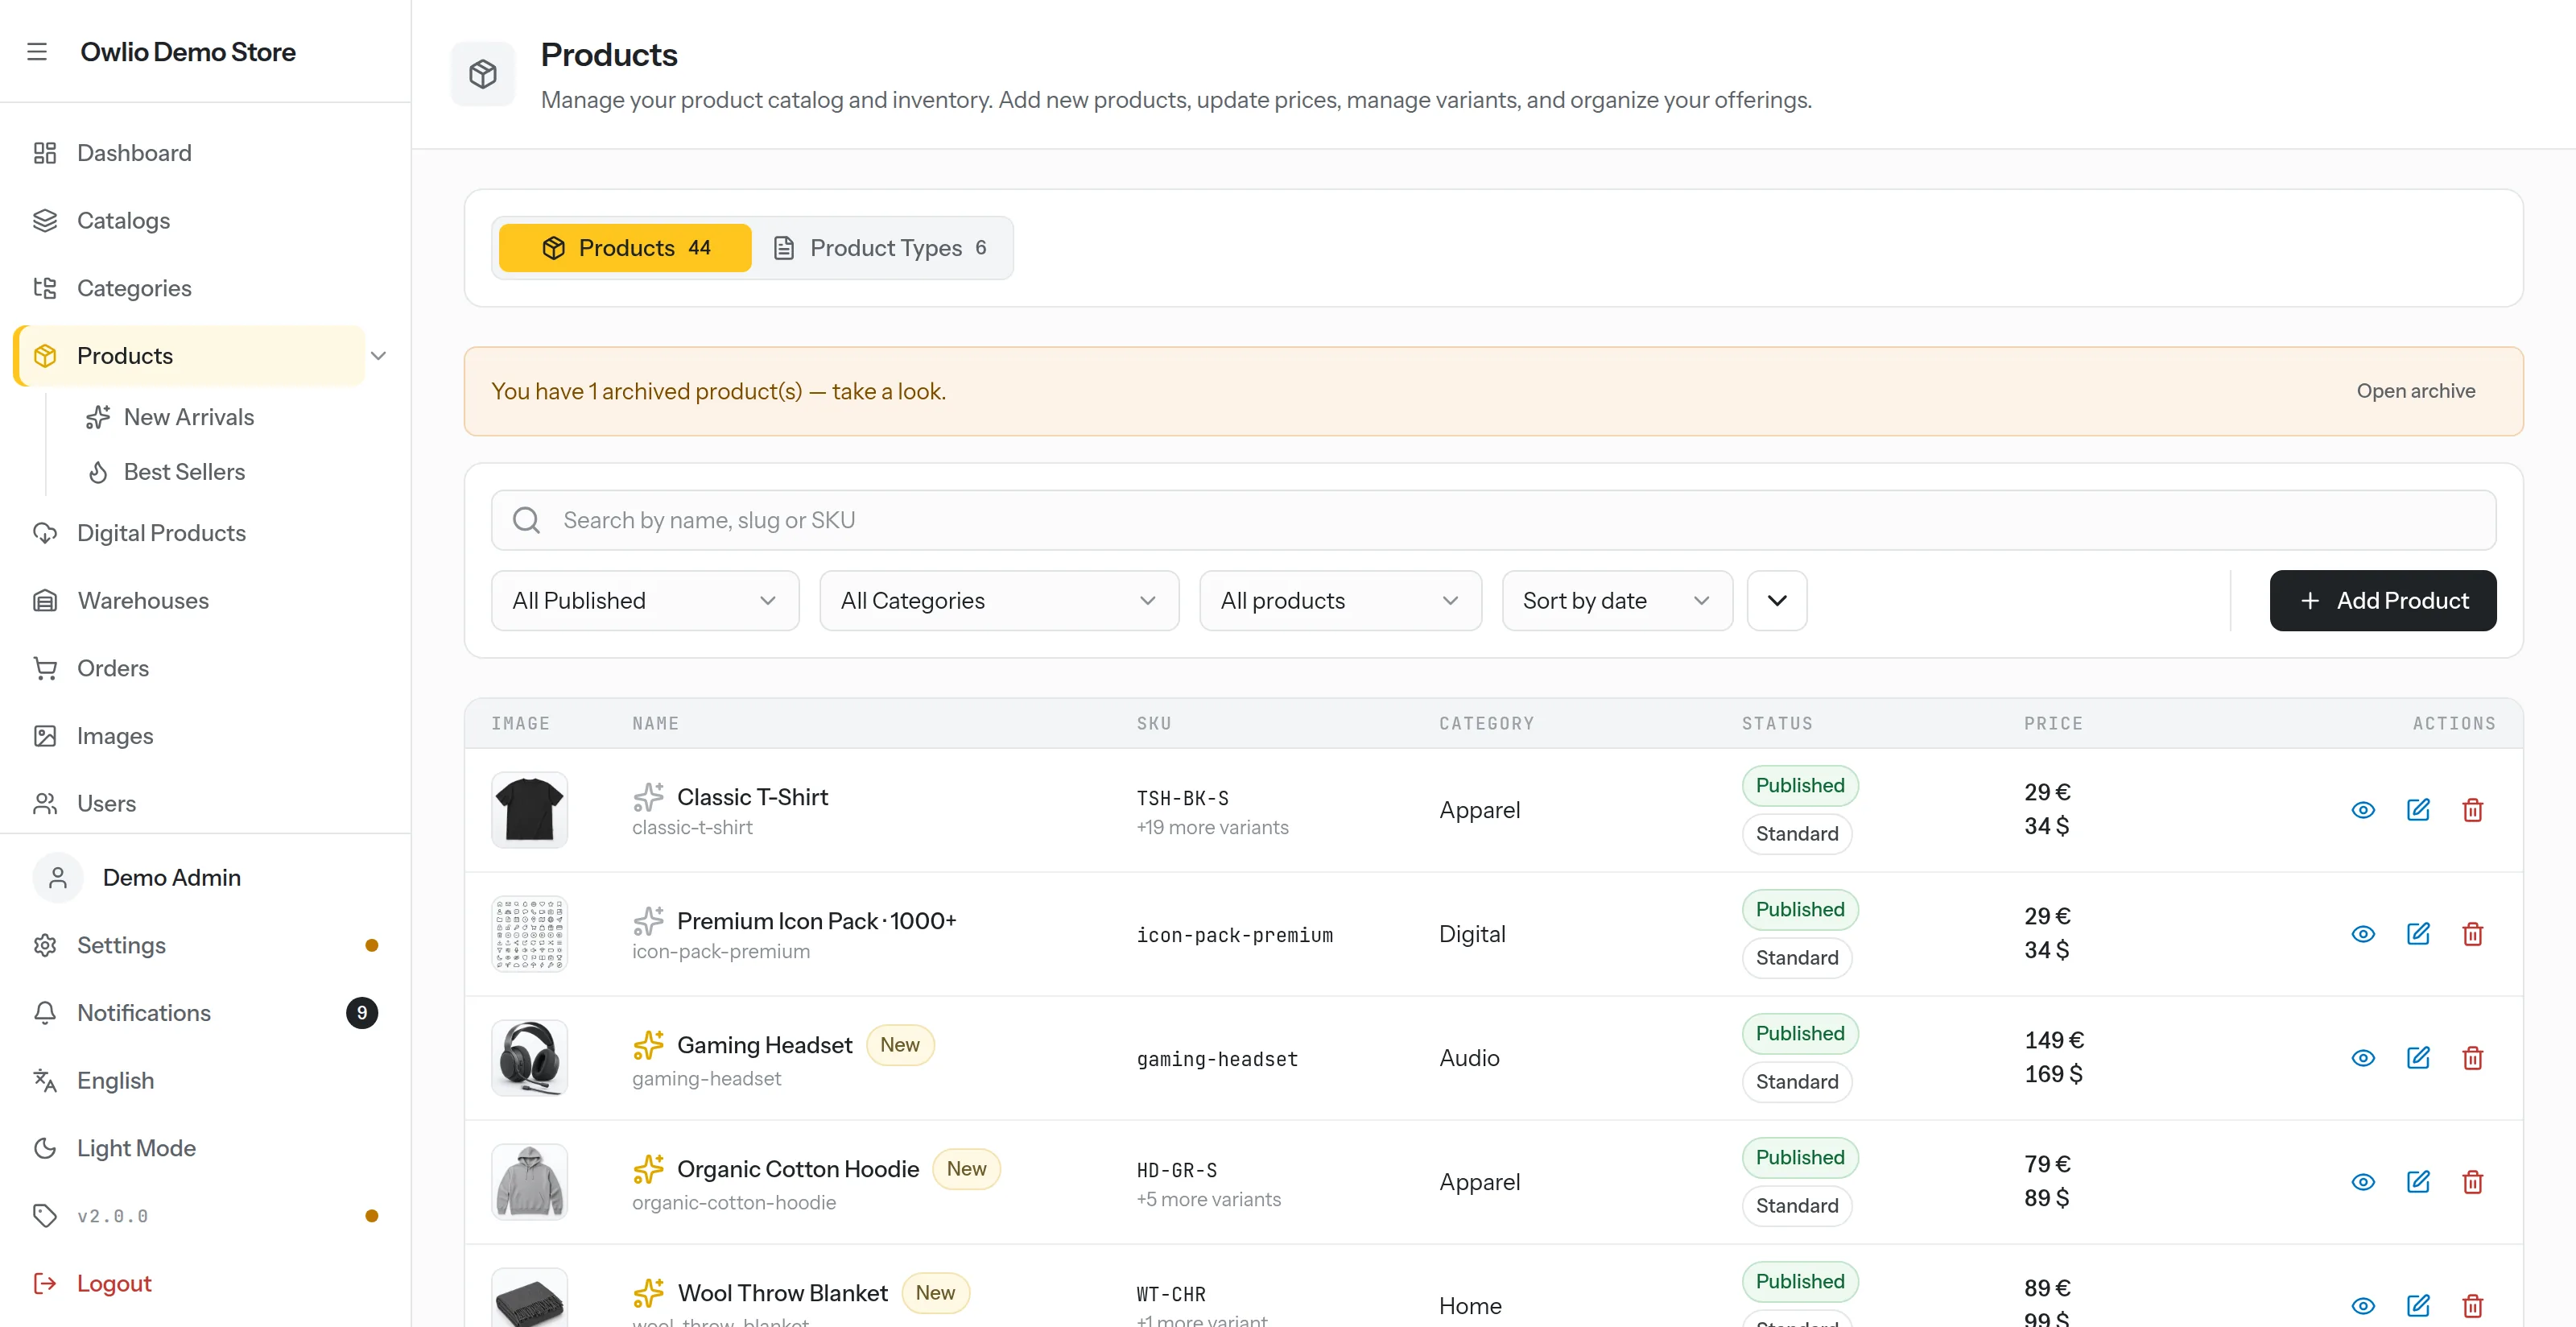Viewport: 2576px width, 1327px height.
Task: Open the Users page
Action: click(205, 803)
